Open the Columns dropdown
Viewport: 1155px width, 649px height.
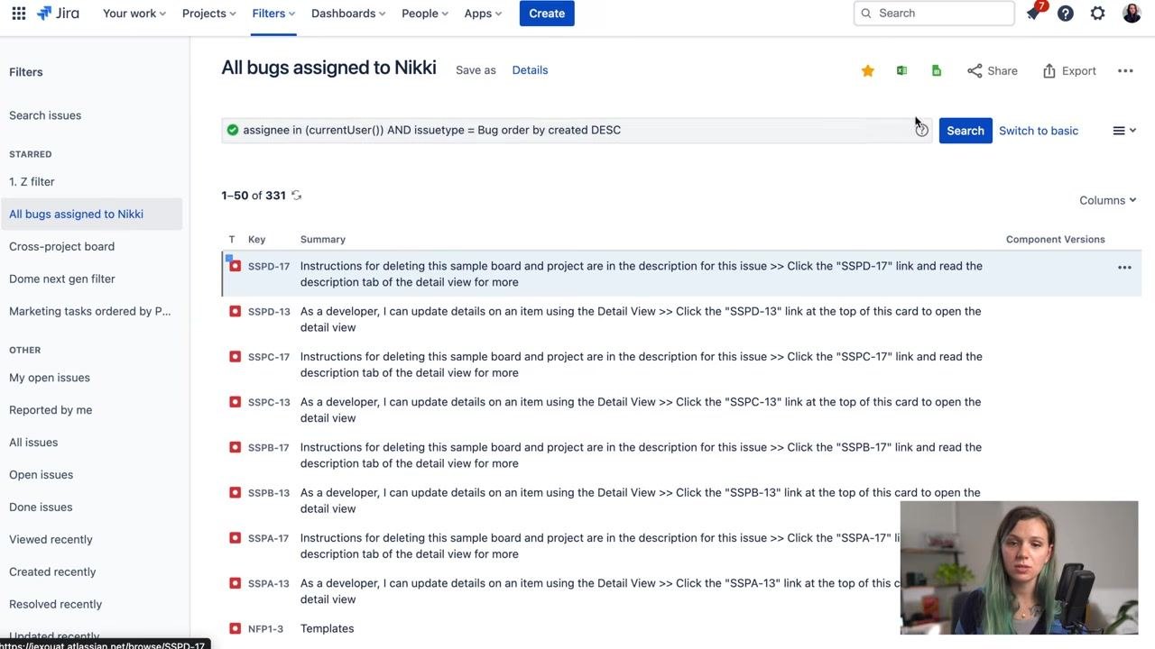point(1108,200)
